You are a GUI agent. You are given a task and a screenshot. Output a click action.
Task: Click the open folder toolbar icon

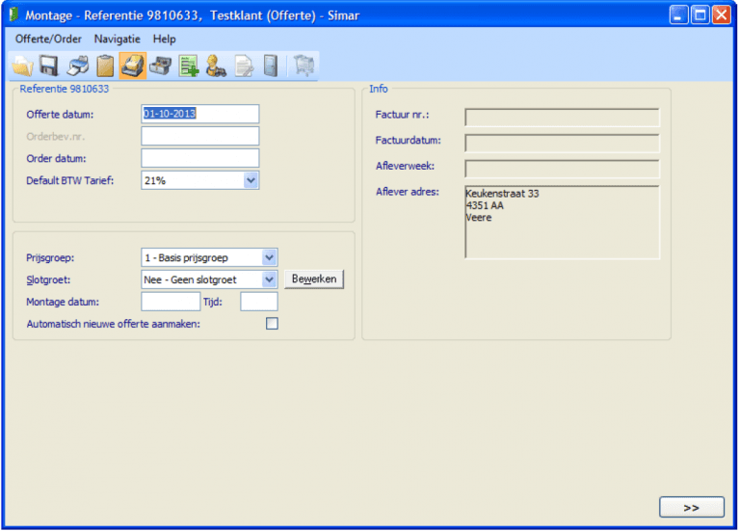click(x=21, y=66)
